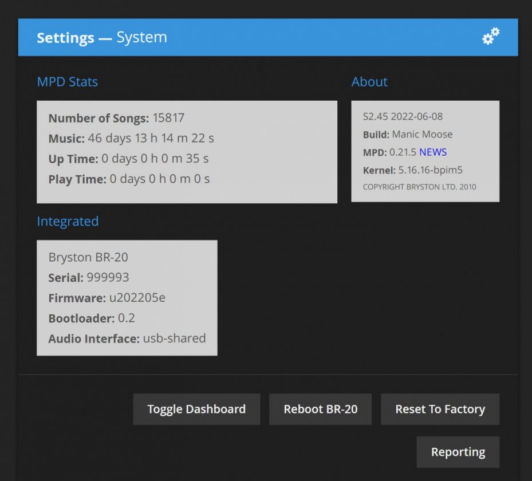Click Reset To Factory button
Screen dimensions: 532x481
(440, 409)
